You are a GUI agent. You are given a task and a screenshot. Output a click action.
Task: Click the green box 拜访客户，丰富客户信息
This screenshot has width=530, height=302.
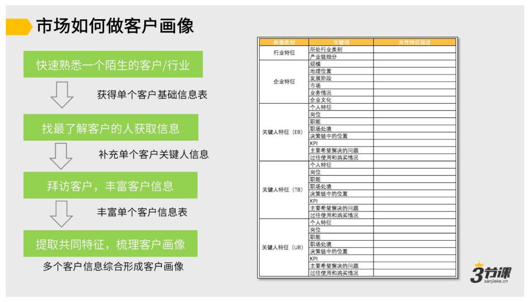[110, 186]
